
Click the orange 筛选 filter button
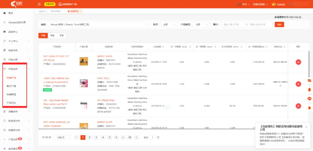click(279, 24)
